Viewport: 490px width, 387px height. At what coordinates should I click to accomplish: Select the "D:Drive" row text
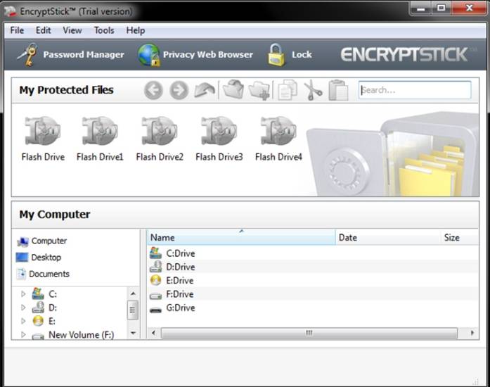point(181,267)
